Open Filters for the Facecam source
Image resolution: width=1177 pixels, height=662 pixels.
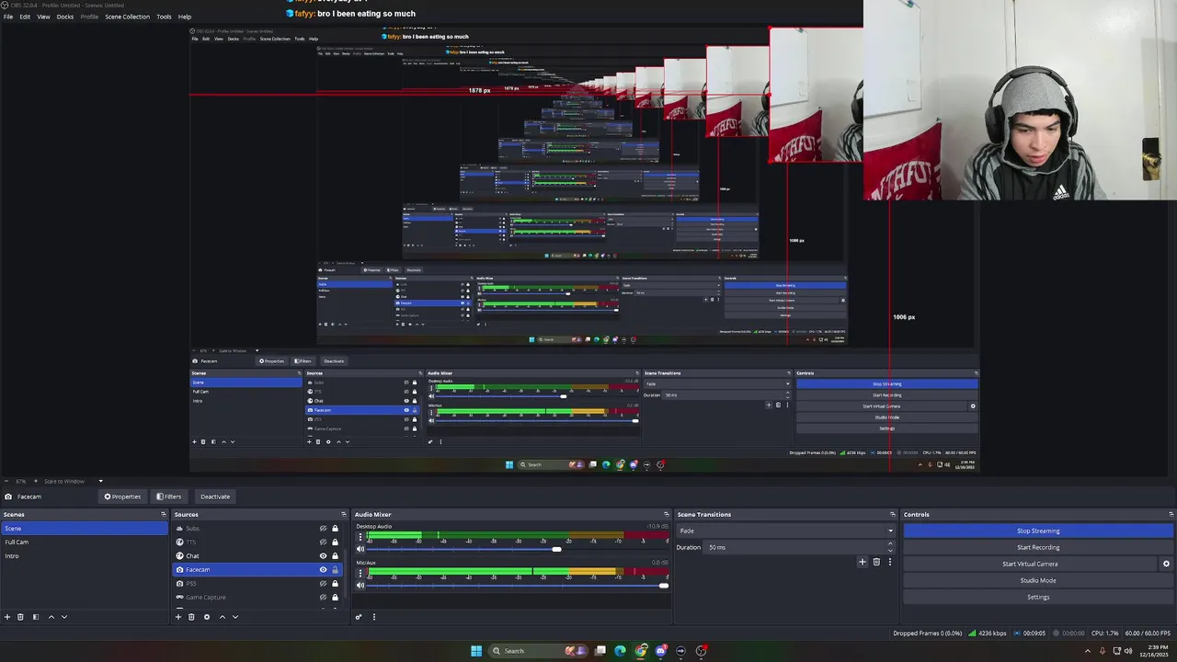pos(168,496)
